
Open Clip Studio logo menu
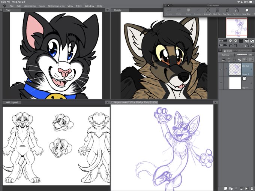4,6
